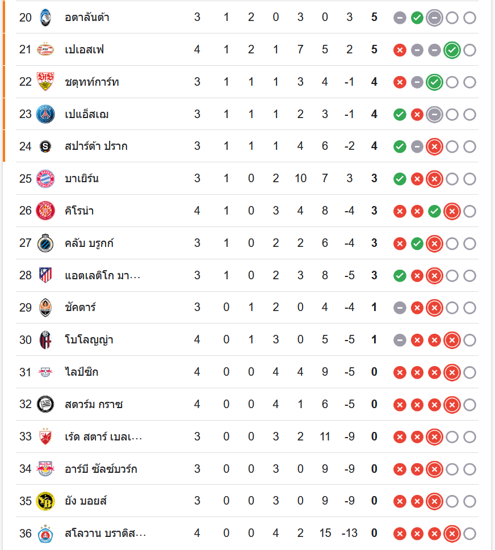Click Sparta Prague's highlighted red loss circle
Screen dimensions: 495x550
point(434,146)
